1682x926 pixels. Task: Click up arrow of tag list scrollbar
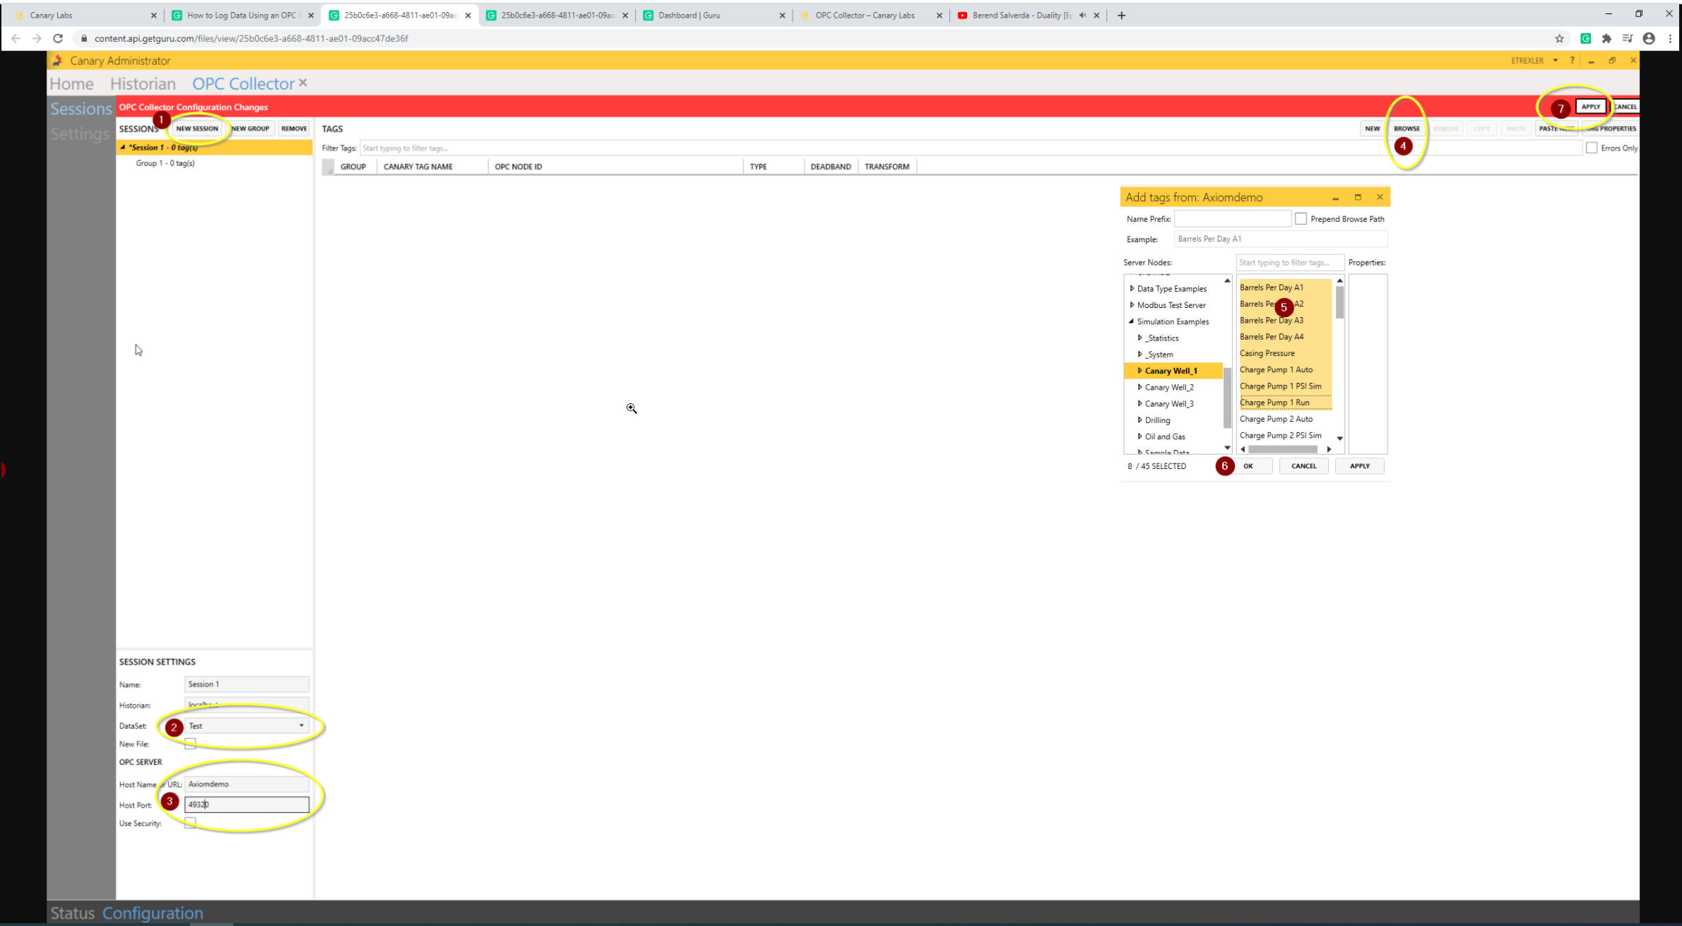click(x=1339, y=280)
